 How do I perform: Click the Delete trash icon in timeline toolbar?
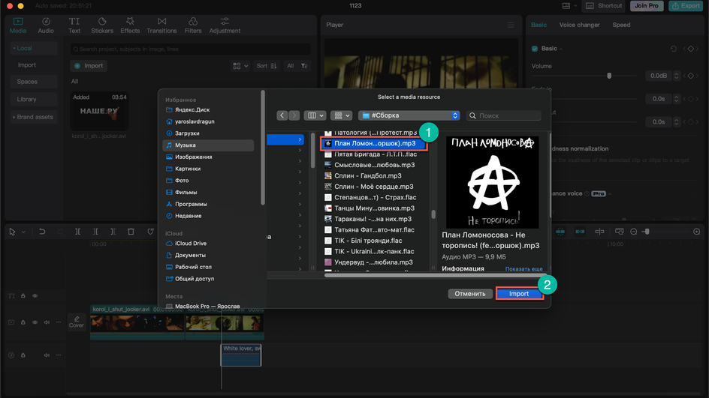point(131,232)
